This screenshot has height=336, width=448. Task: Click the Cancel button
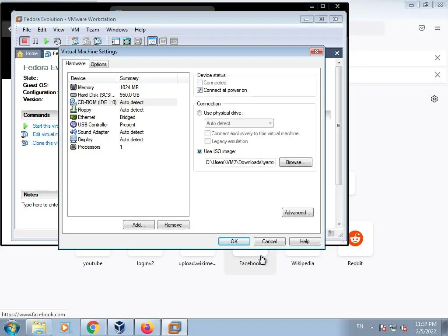(269, 241)
